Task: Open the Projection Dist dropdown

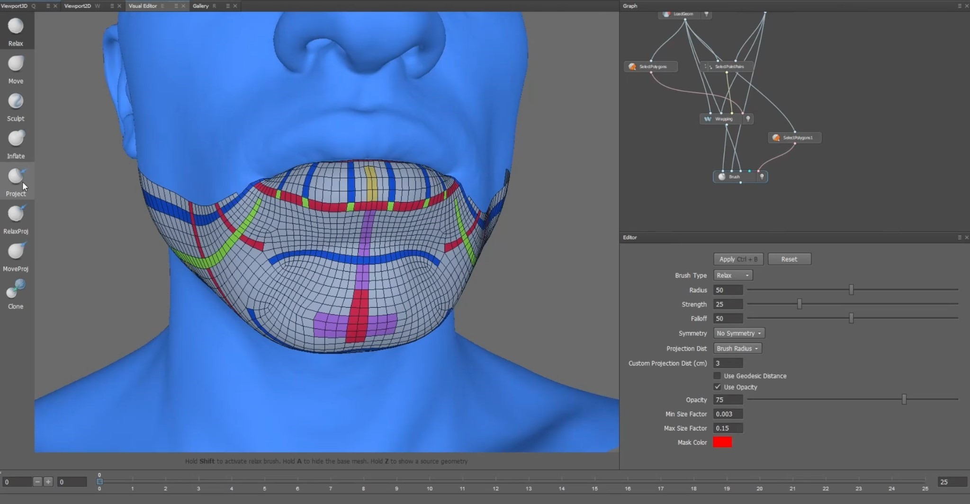Action: click(737, 348)
